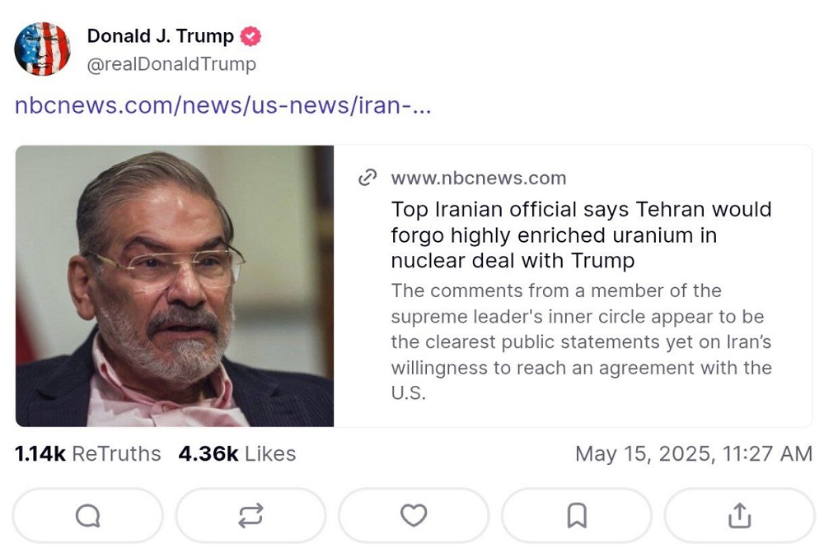824x548 pixels.
Task: Click the May 15, 2025 timestamp
Action: coord(693,453)
